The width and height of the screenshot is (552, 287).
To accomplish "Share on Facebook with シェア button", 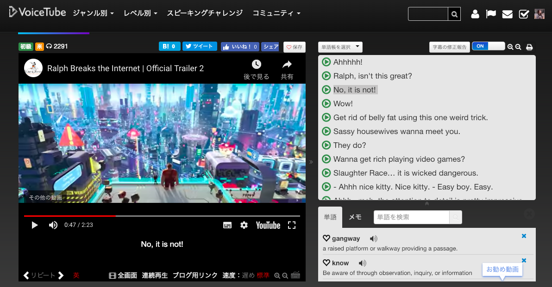I will click(x=270, y=47).
